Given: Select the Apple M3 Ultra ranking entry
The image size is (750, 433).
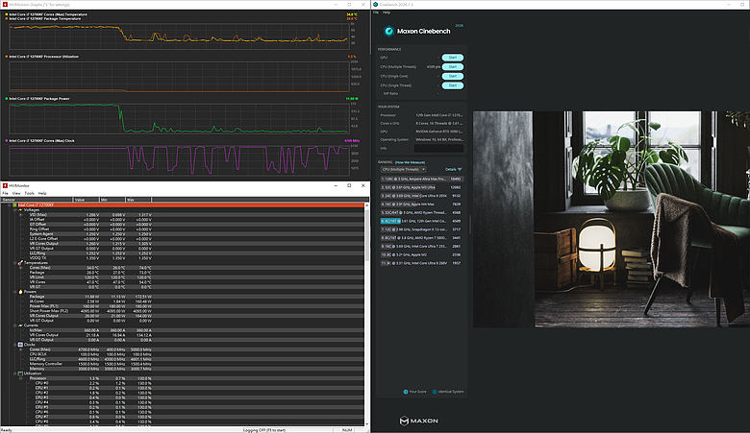Looking at the screenshot, I should [421, 187].
